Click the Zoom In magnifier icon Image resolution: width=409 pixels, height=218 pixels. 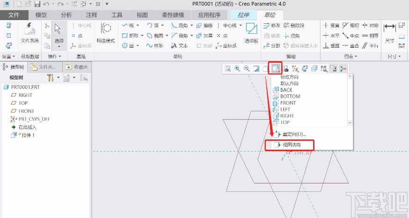pyautogui.click(x=237, y=69)
